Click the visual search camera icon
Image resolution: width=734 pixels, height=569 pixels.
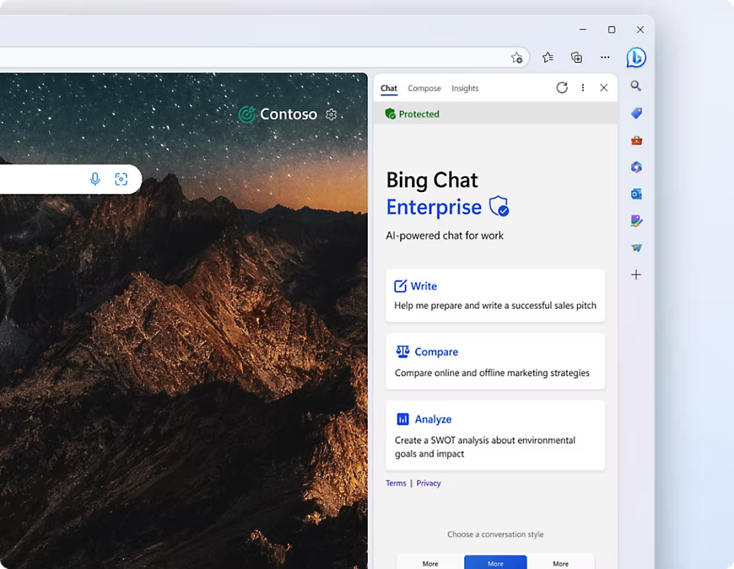click(x=122, y=179)
